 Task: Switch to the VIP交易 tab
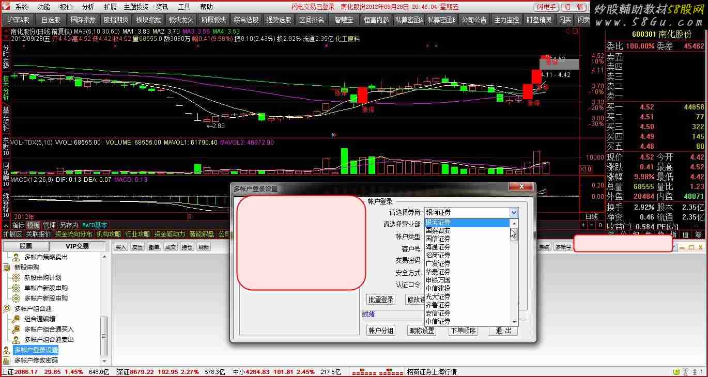pos(77,246)
